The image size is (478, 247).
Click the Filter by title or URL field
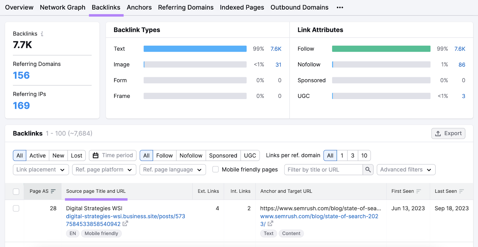point(323,170)
